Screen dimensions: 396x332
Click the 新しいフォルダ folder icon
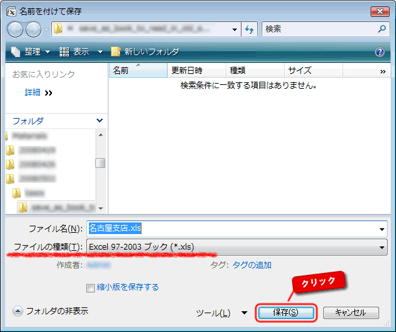pyautogui.click(x=116, y=51)
